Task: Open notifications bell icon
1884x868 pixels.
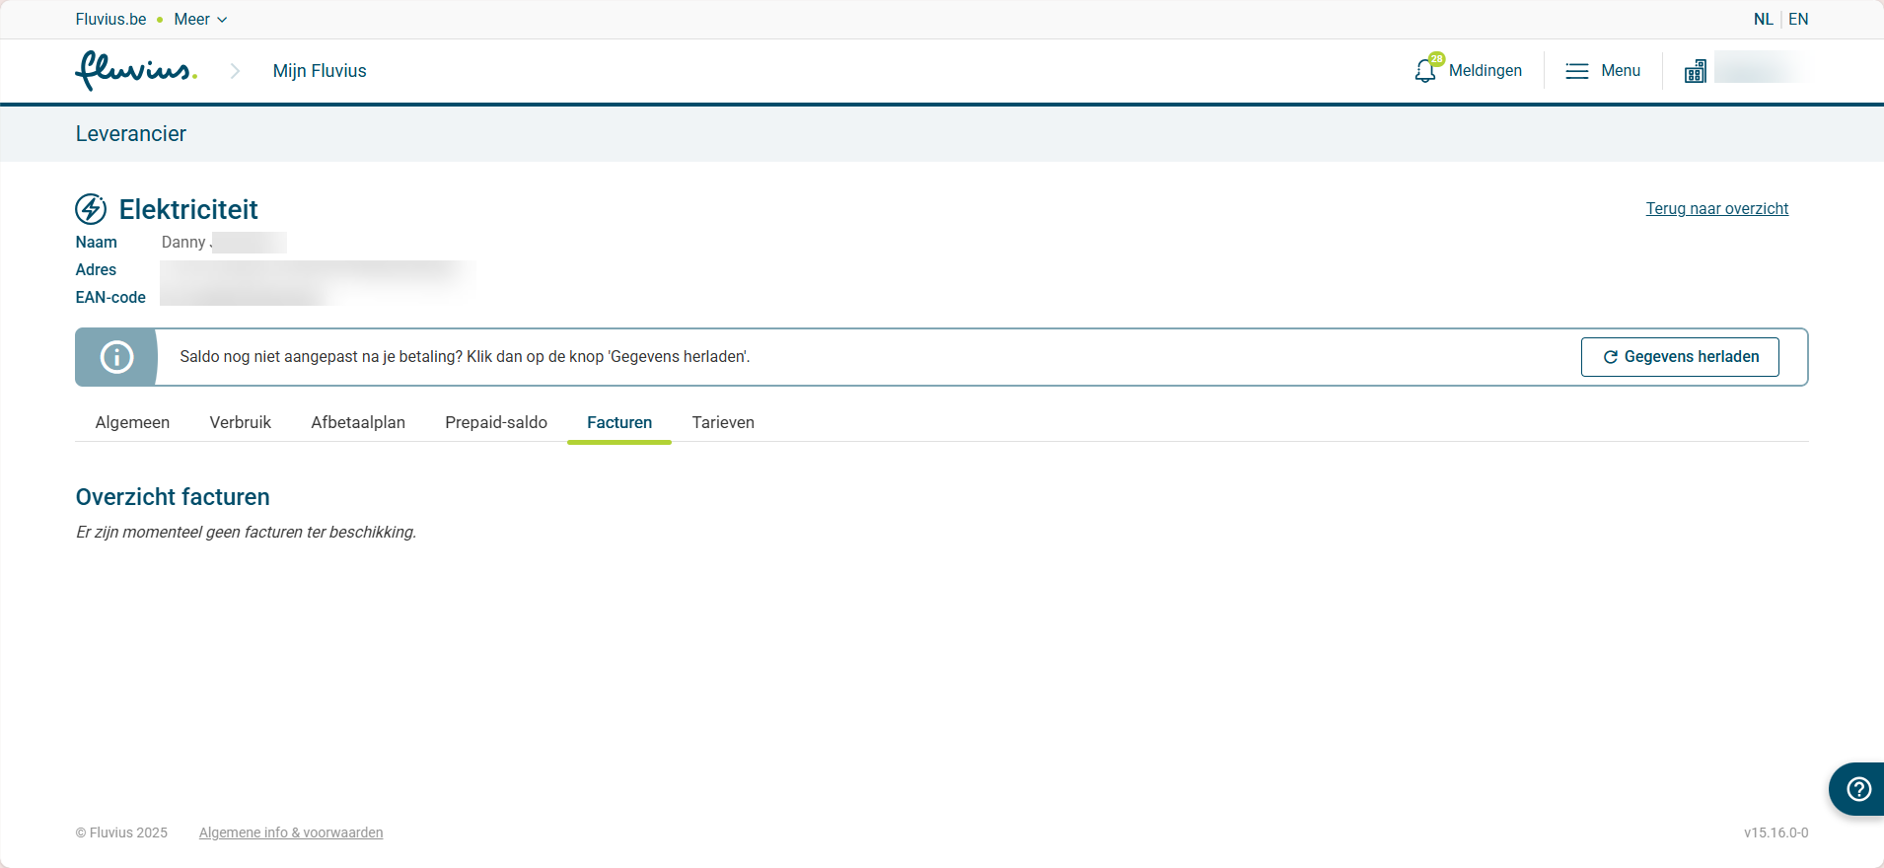Action: pos(1425,71)
